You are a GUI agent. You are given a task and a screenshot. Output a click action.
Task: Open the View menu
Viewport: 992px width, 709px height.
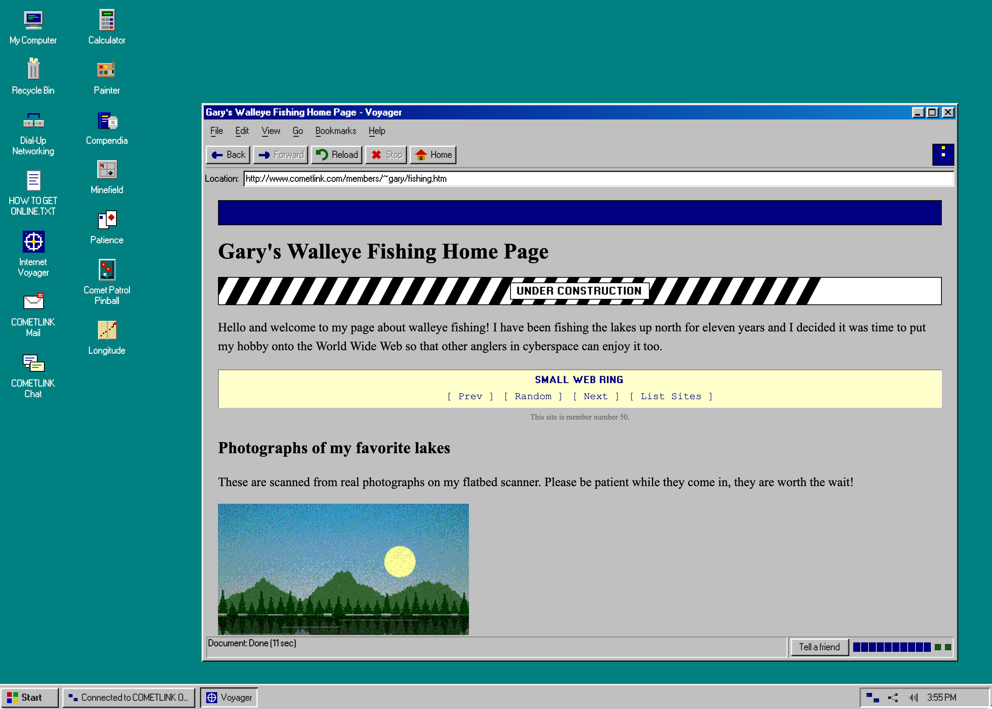click(x=271, y=131)
